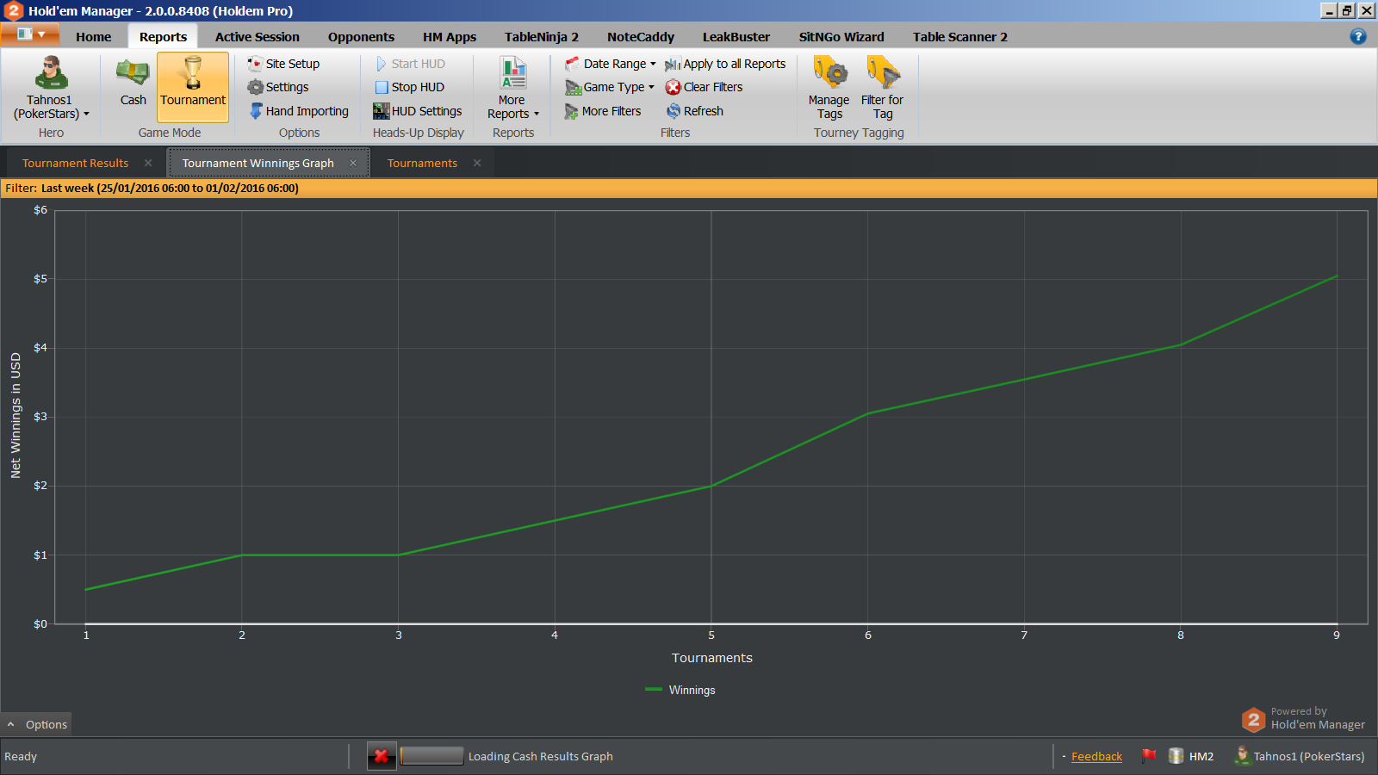
Task: Cancel loading with red X button
Action: 382,756
